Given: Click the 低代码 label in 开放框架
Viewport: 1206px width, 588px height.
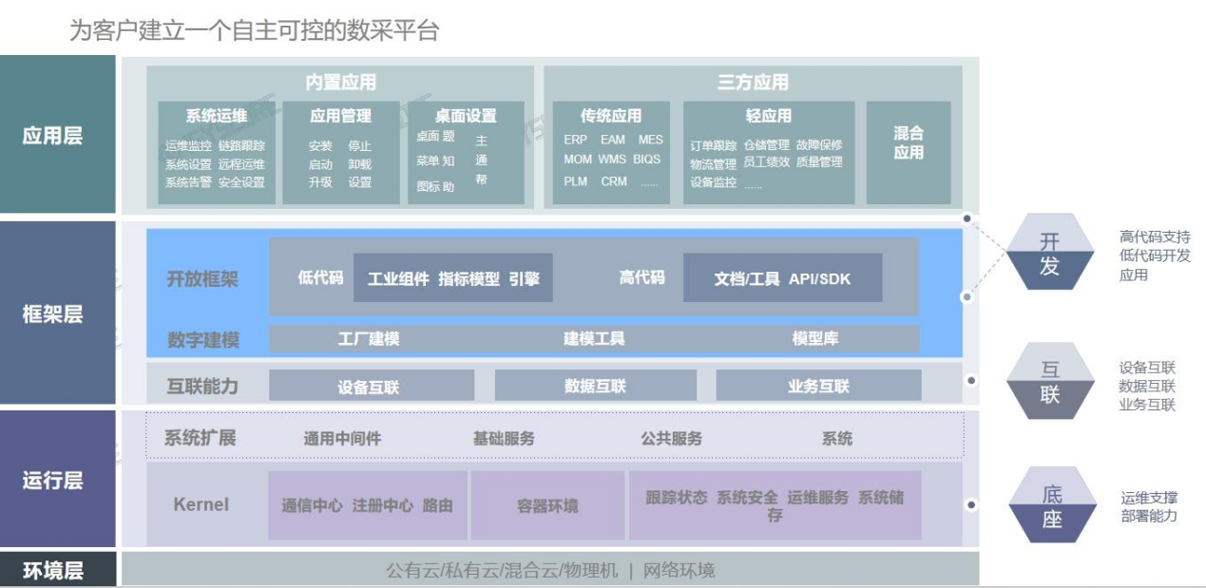Looking at the screenshot, I should click(320, 277).
